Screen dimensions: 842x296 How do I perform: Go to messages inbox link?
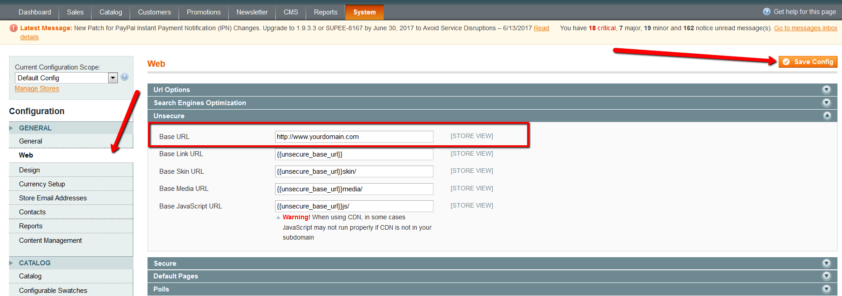[x=806, y=28]
